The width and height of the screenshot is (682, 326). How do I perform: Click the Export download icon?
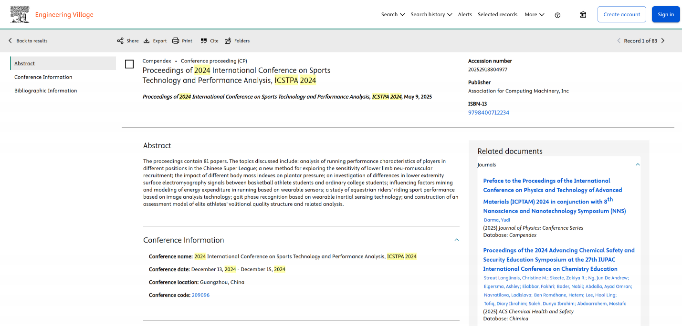[147, 41]
